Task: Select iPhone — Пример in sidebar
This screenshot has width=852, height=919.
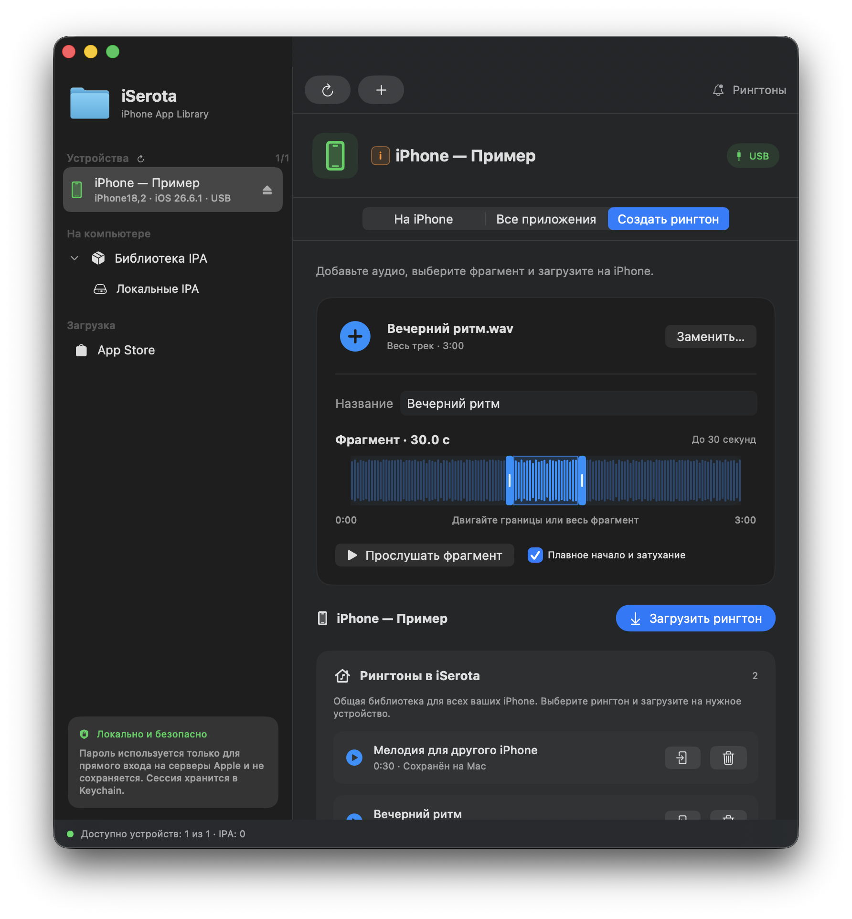Action: [x=173, y=190]
